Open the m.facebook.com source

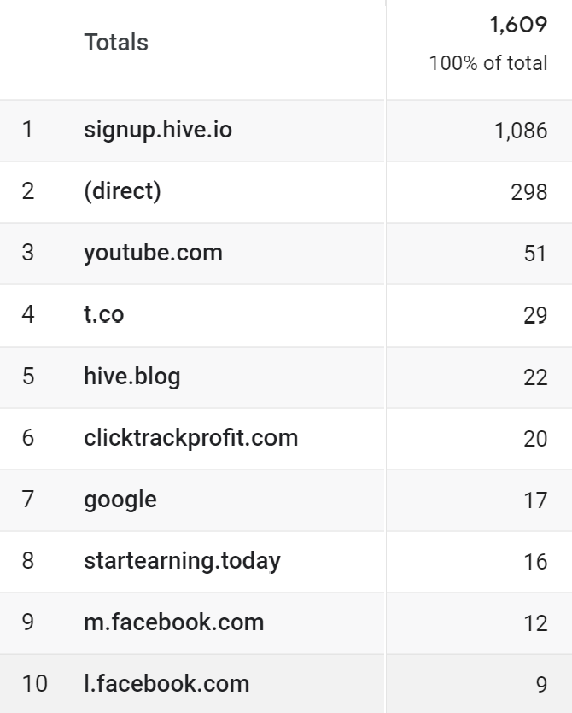(173, 622)
